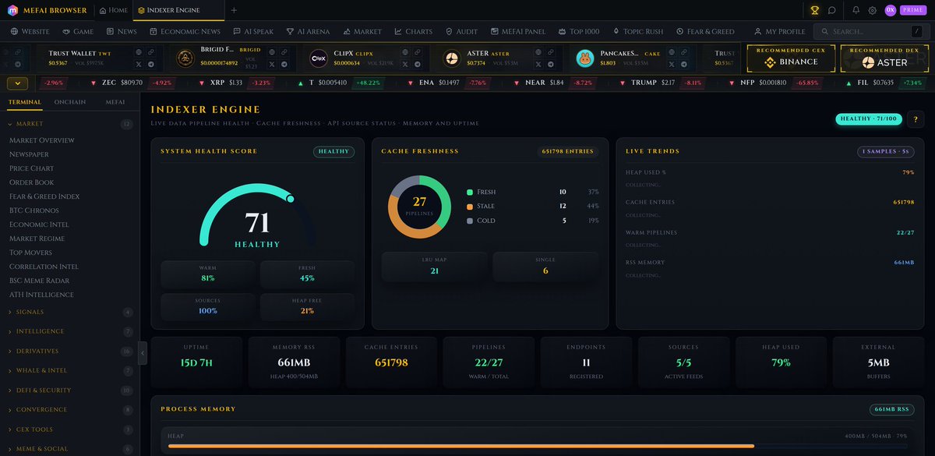Select the Terminal sidebar tab
The image size is (935, 456).
(x=25, y=101)
